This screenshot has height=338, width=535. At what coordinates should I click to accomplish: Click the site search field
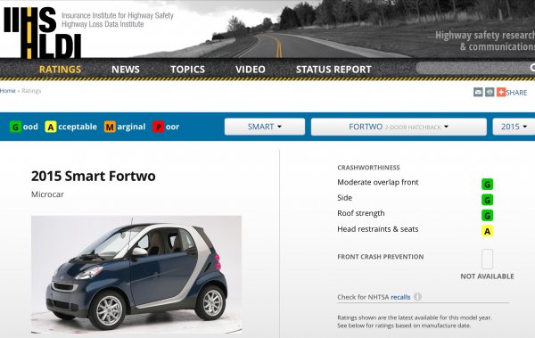click(473, 69)
